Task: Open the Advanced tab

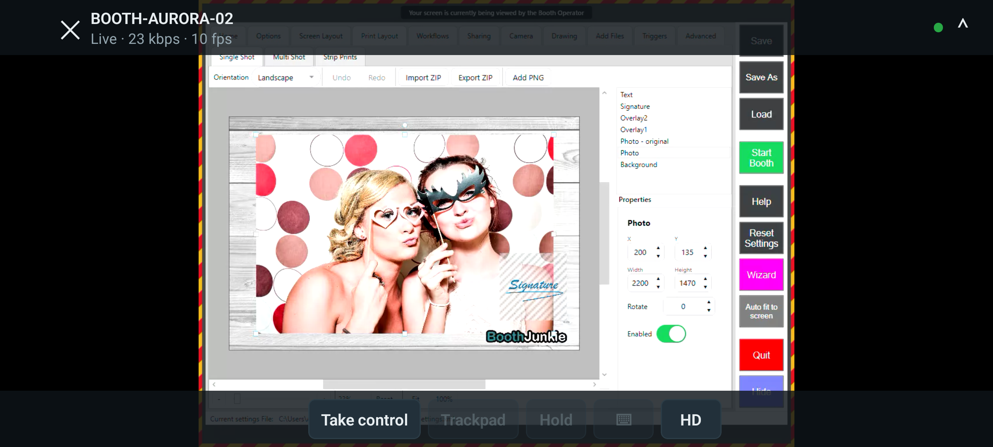Action: (700, 36)
